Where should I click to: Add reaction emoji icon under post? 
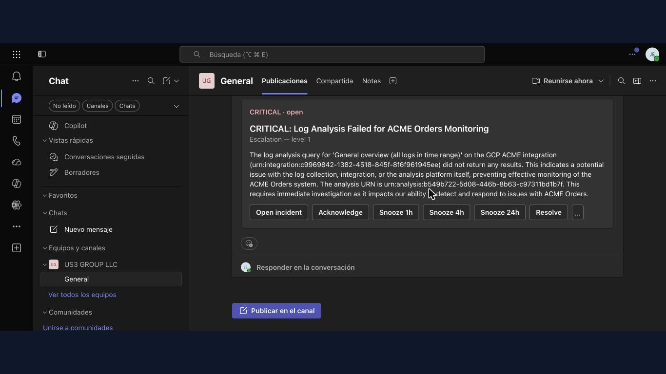click(x=249, y=243)
